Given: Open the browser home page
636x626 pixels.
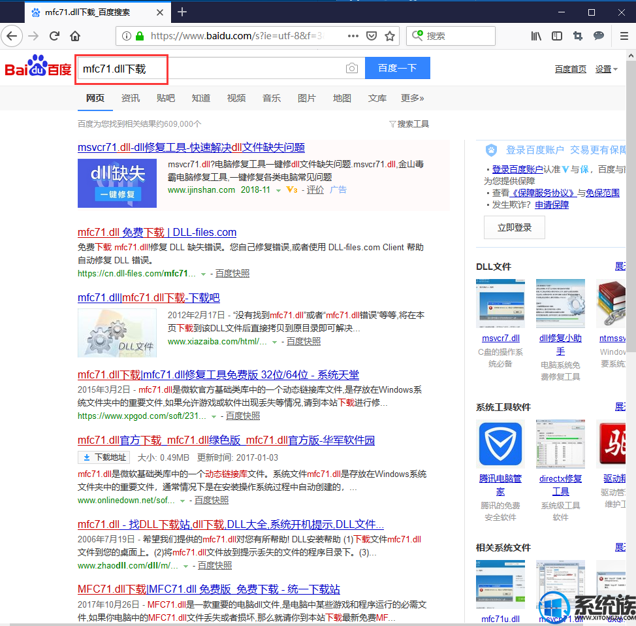Looking at the screenshot, I should (75, 36).
